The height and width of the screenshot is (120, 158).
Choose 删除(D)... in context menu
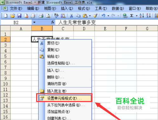[x=65, y=77]
